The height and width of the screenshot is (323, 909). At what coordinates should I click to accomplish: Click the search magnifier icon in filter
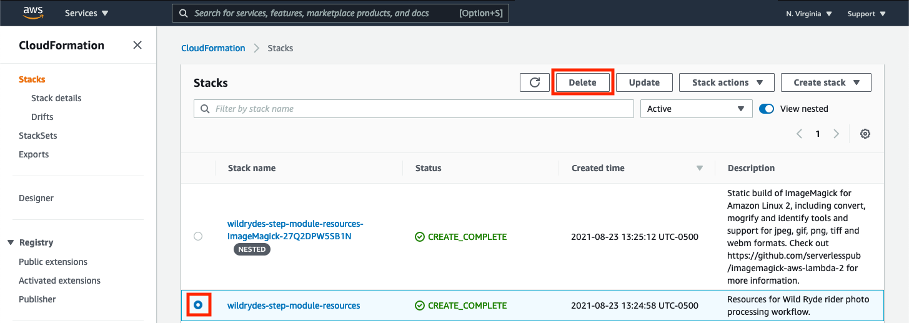[206, 109]
